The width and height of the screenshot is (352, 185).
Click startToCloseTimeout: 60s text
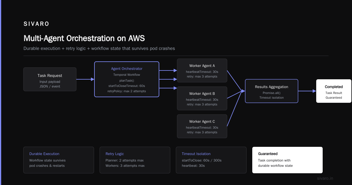tap(127, 86)
